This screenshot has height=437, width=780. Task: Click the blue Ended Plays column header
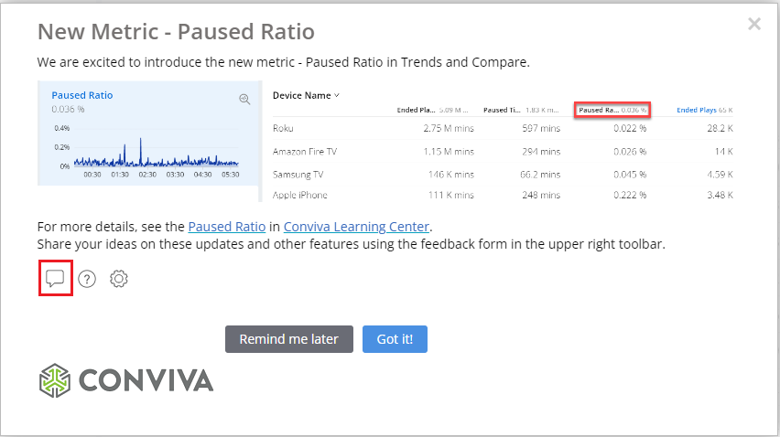(x=704, y=111)
